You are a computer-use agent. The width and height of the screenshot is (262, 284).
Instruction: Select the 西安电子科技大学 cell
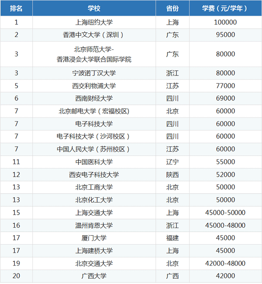94,175
